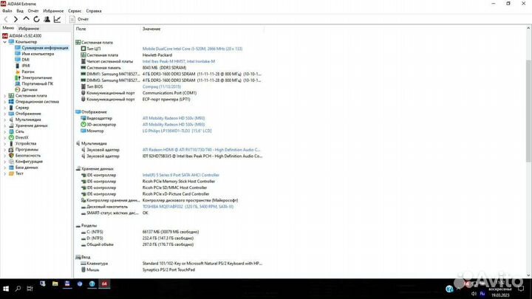
Task: Open the Сервис menu
Action: click(x=75, y=11)
